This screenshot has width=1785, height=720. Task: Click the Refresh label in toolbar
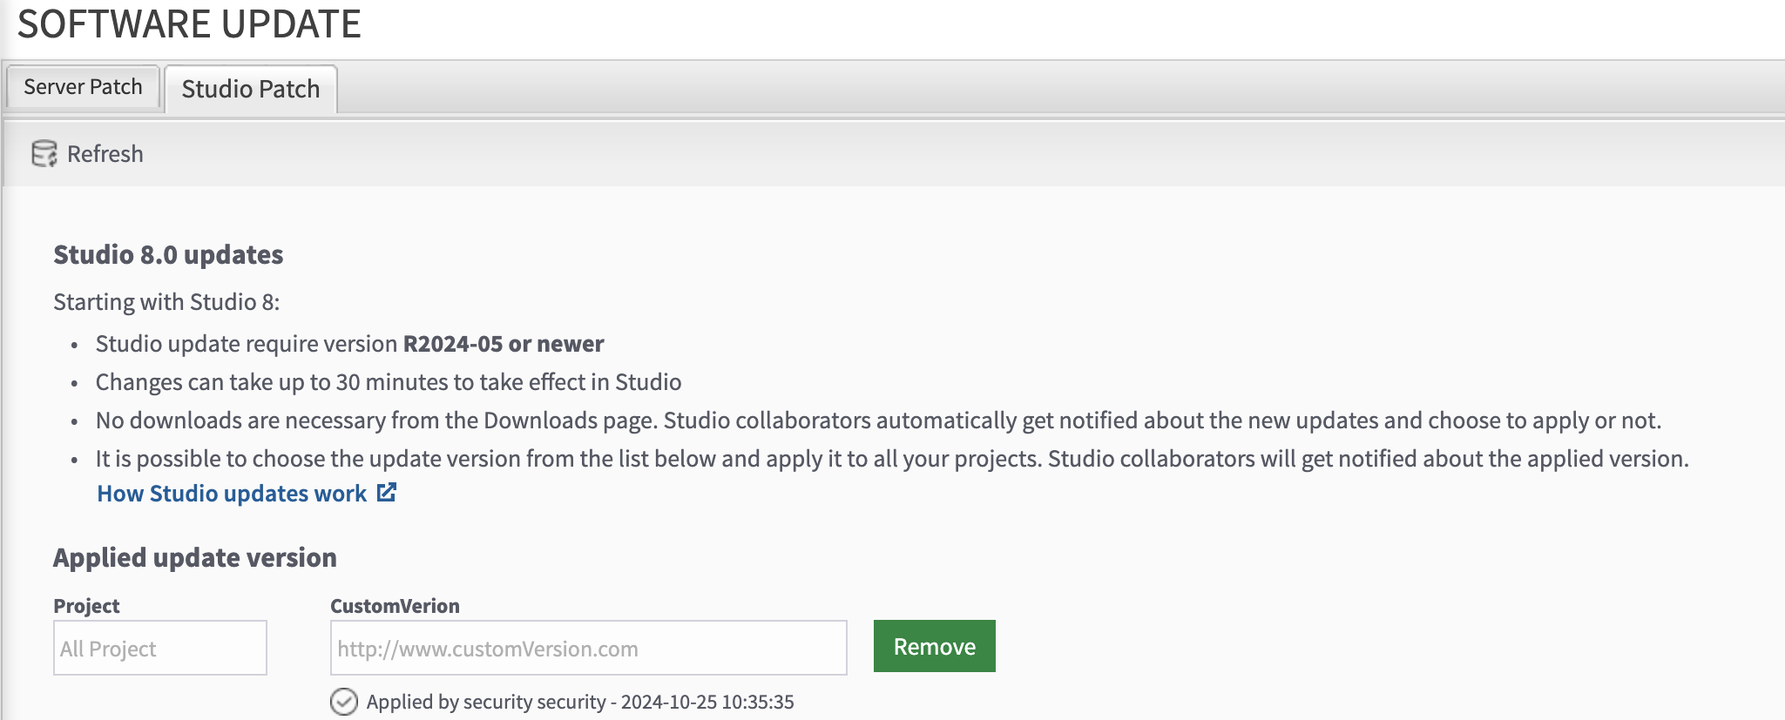click(x=105, y=154)
